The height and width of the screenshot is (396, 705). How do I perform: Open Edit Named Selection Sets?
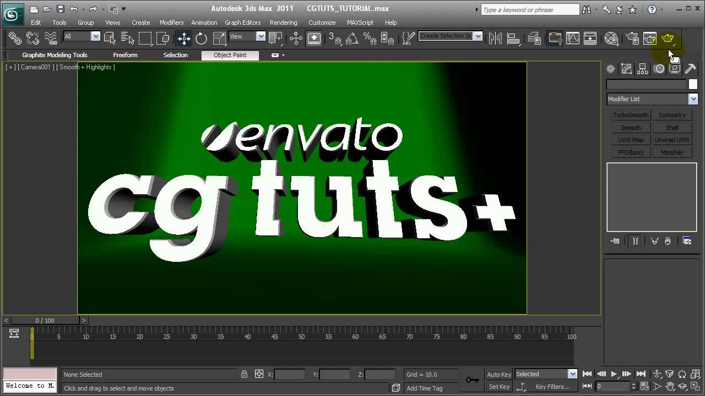point(408,38)
